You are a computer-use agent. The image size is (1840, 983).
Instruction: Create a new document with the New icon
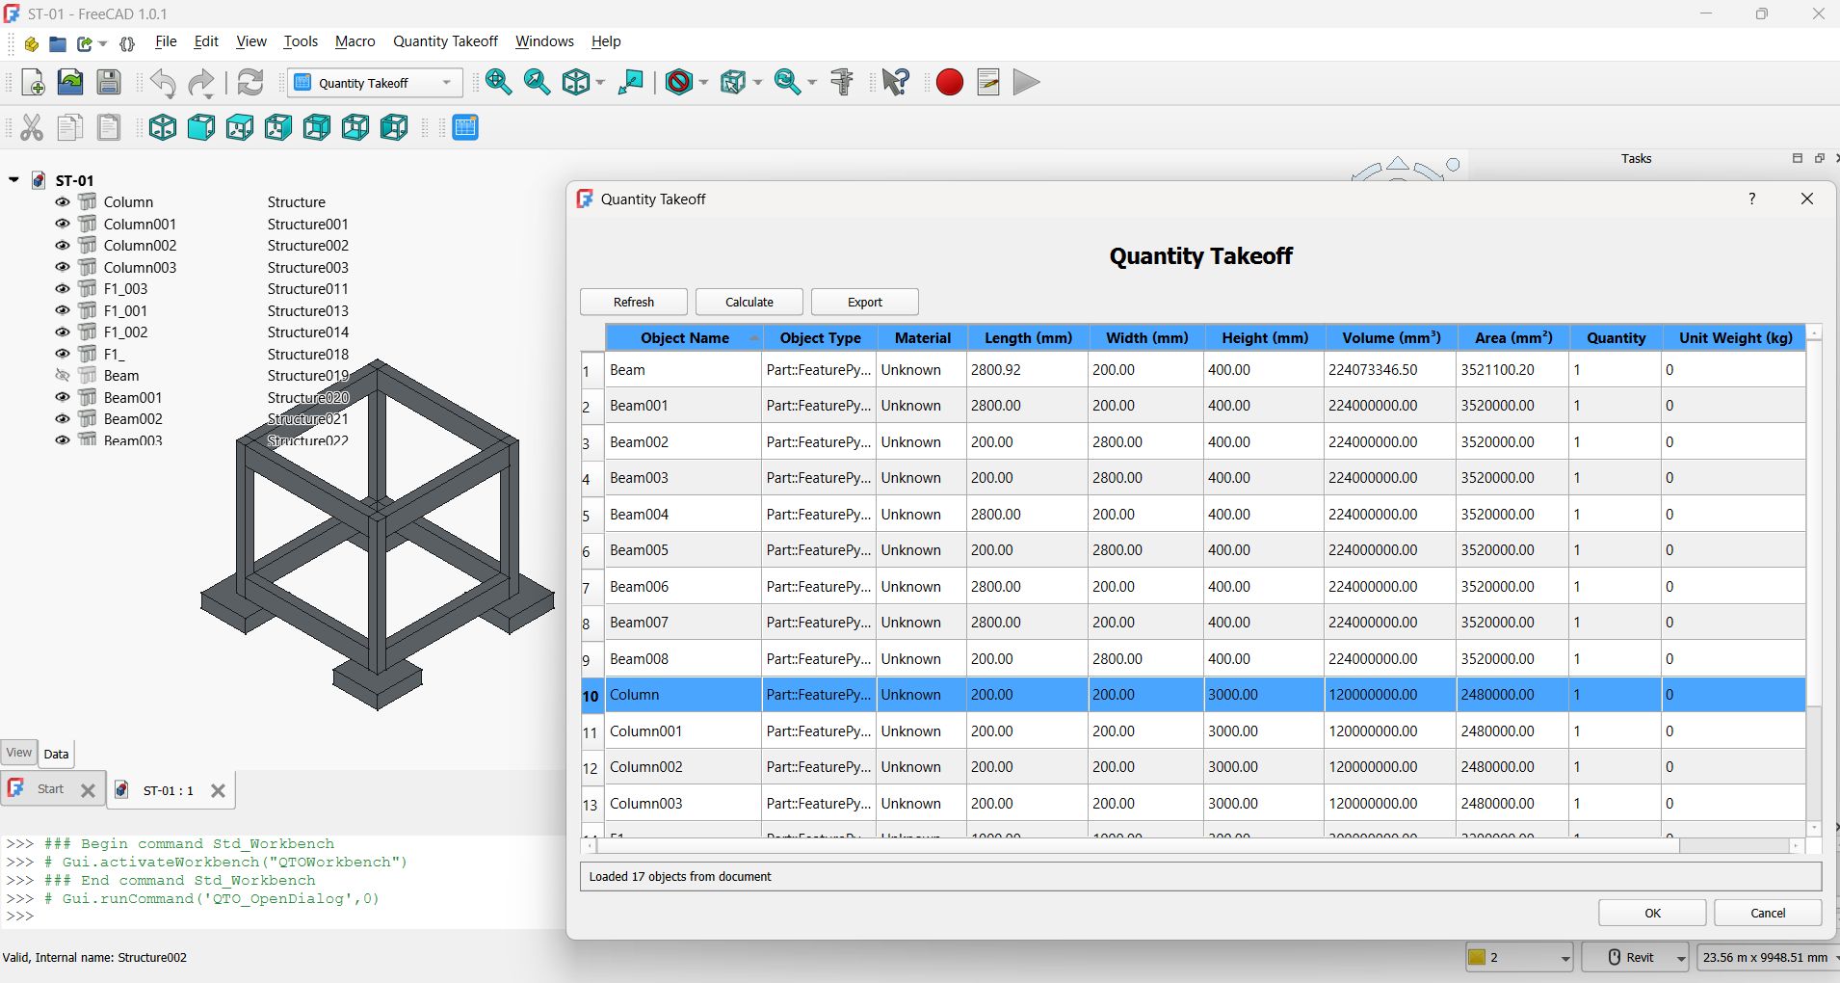(x=33, y=83)
